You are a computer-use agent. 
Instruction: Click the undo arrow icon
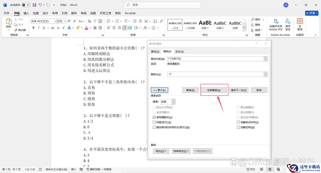point(40,5)
